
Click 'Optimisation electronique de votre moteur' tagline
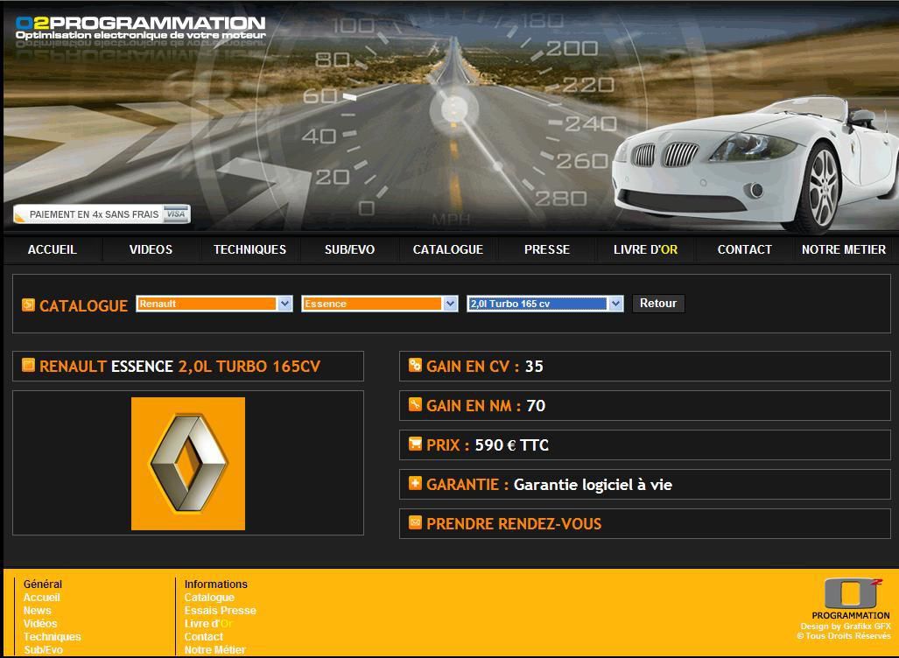[141, 36]
